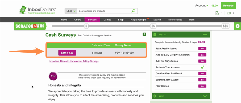This screenshot has width=241, height=103.
Task: Click the Estimated Time column header
Action: (x=101, y=45)
